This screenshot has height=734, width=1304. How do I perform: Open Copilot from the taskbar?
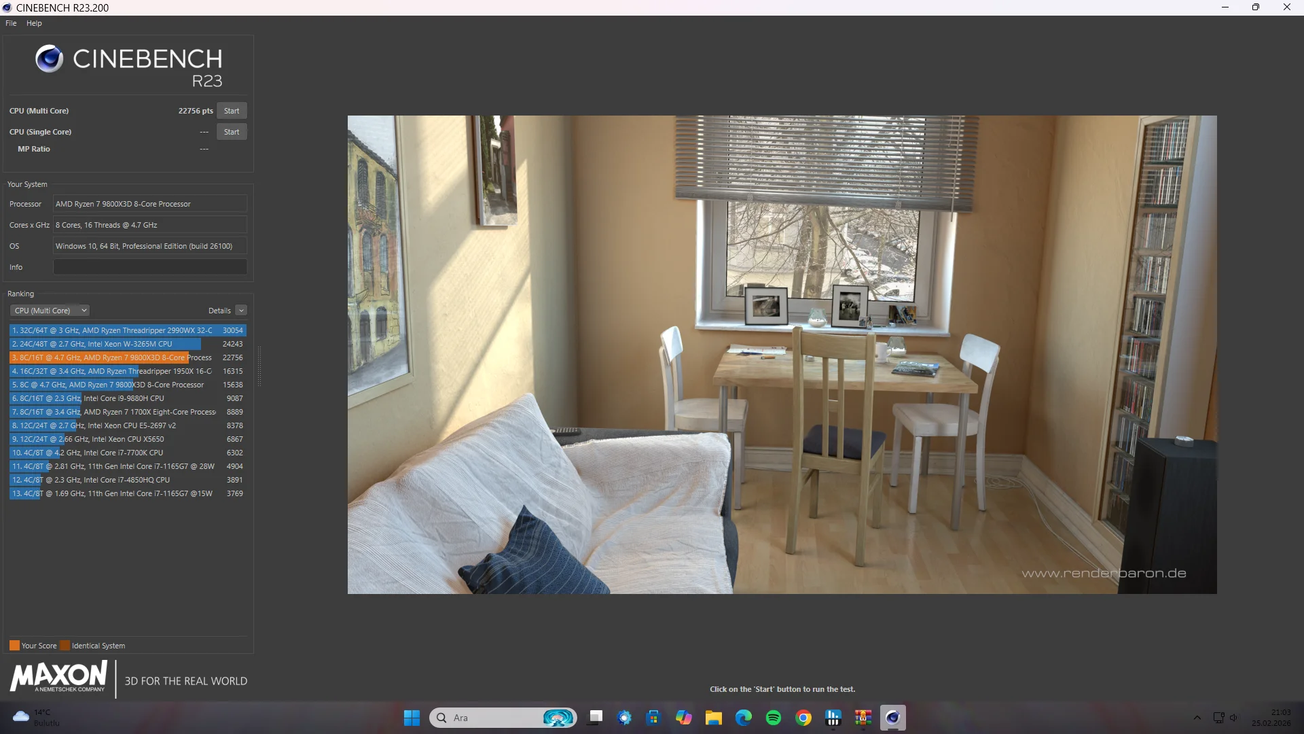click(x=683, y=718)
